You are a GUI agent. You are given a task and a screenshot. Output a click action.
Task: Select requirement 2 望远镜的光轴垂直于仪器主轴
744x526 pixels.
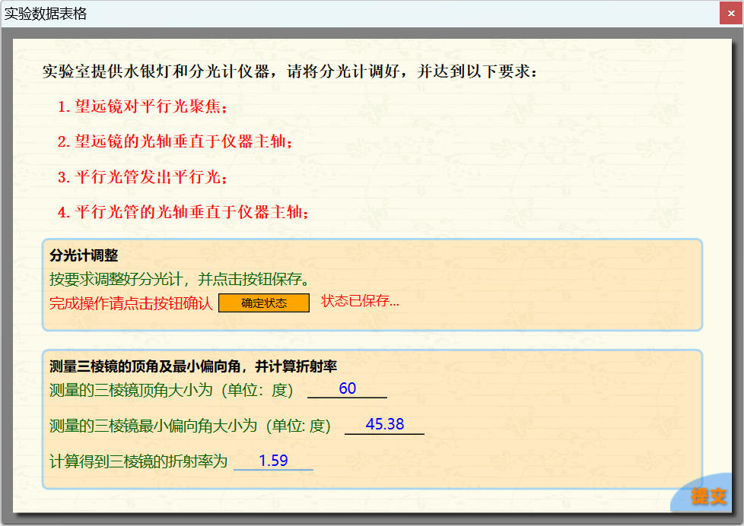[x=175, y=141]
